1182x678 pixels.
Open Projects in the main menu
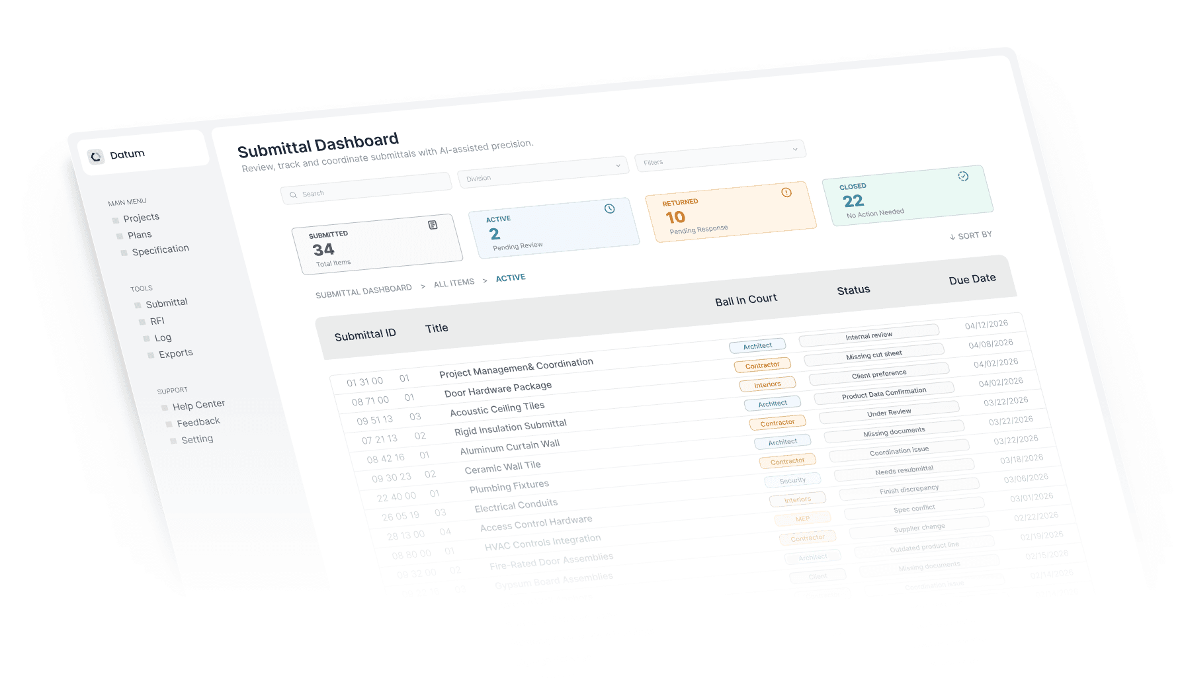pos(141,218)
